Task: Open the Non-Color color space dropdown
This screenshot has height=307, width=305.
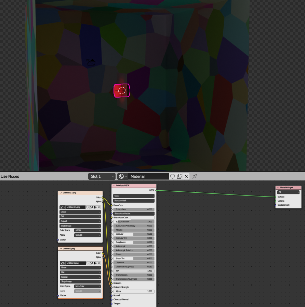Action: 88,286
